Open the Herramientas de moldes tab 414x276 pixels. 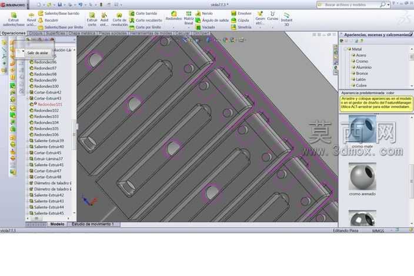151,34
